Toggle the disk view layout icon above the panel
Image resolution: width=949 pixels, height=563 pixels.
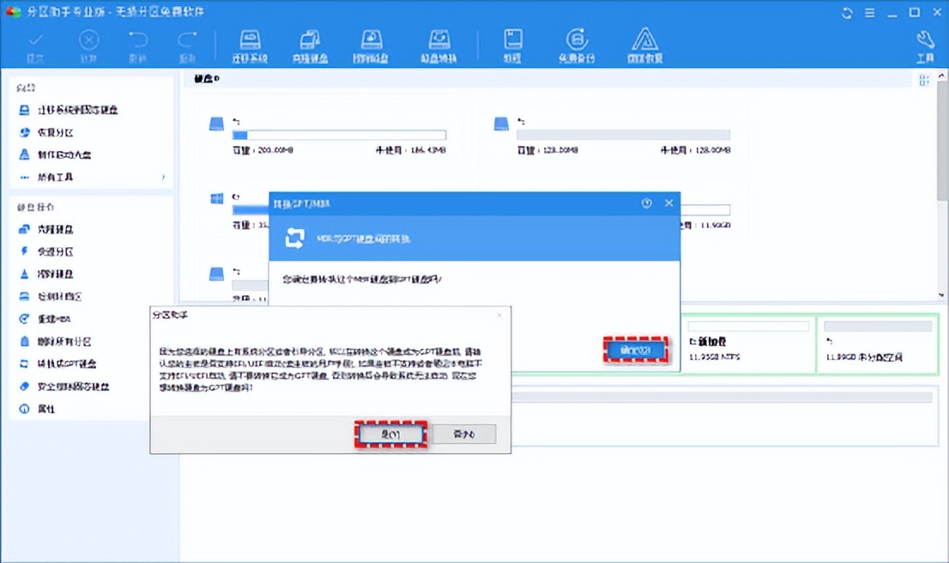pos(925,79)
